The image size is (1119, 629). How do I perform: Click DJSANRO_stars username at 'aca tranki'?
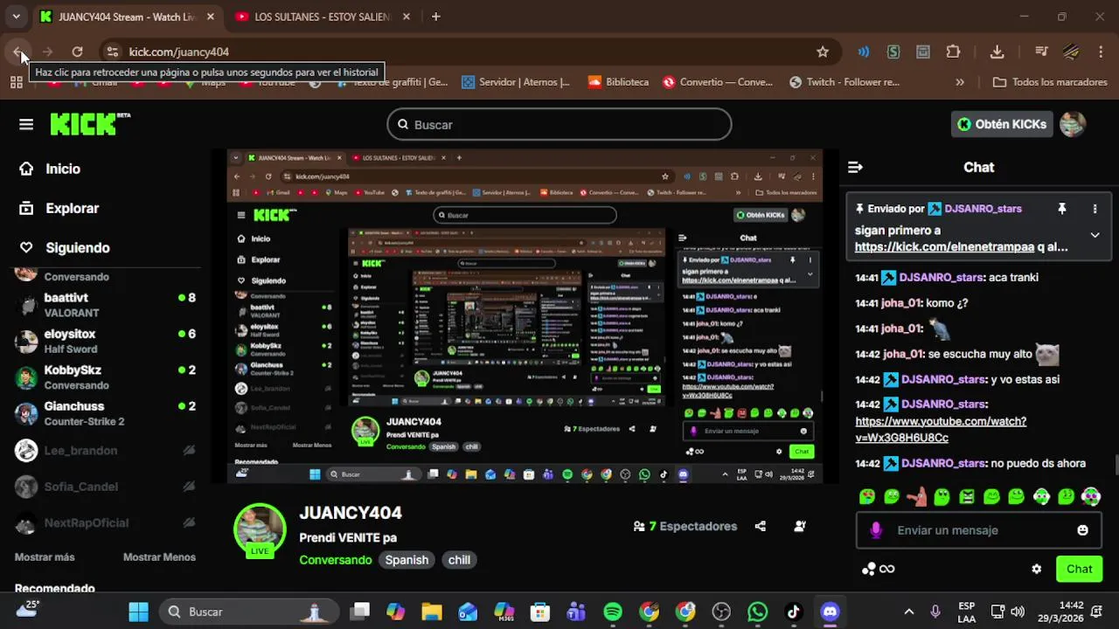click(942, 277)
